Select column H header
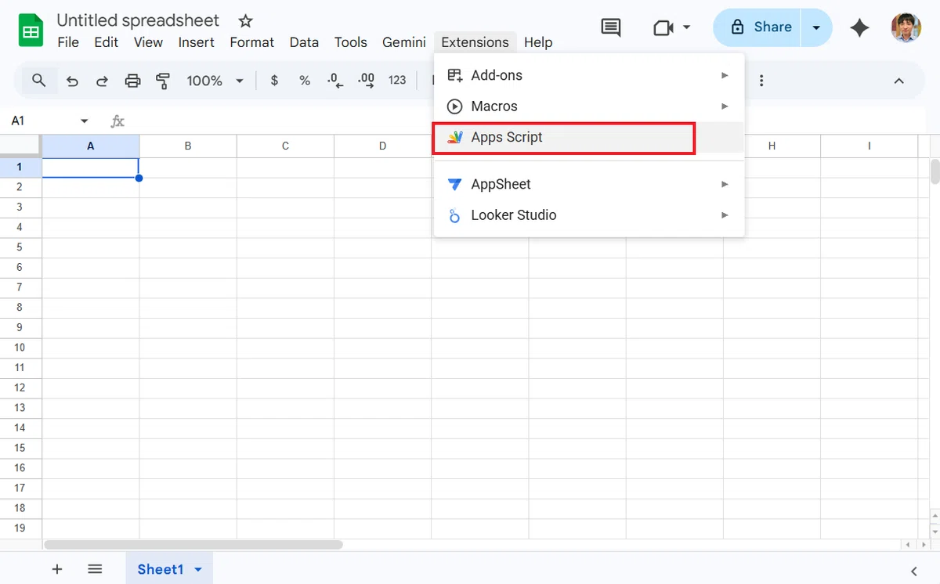Image resolution: width=940 pixels, height=584 pixels. point(772,146)
